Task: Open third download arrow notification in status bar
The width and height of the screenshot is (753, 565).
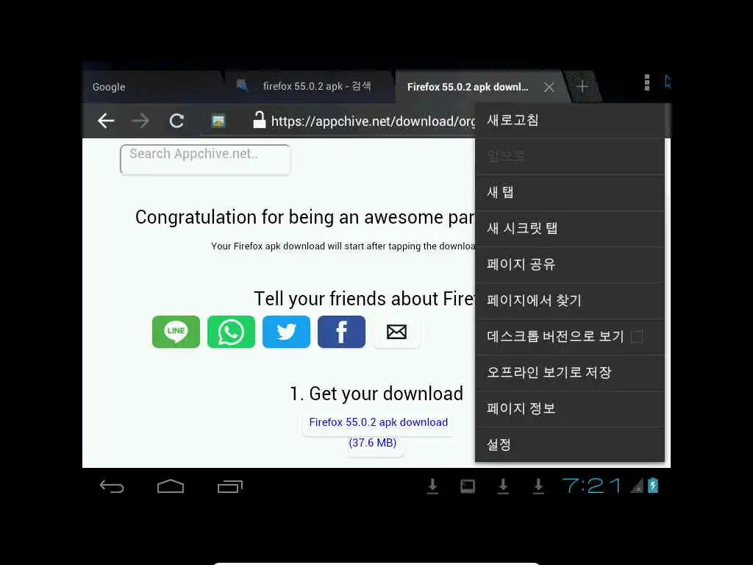Action: click(538, 486)
